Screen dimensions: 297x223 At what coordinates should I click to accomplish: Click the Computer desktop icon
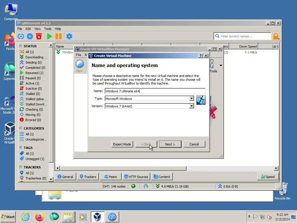click(x=11, y=12)
